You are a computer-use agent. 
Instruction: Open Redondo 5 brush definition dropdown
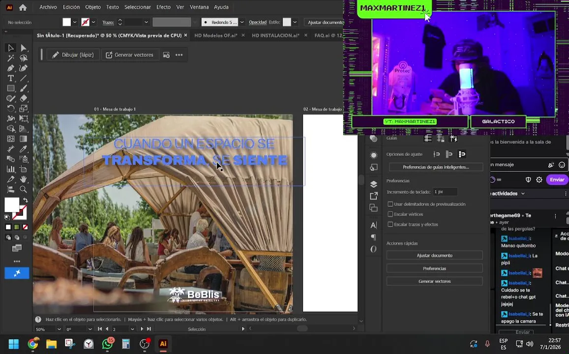(x=242, y=22)
